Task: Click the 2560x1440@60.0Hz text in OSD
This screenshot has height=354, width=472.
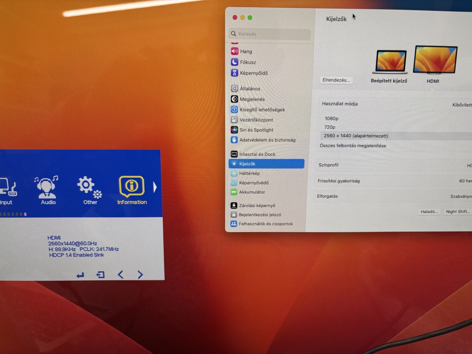Action: tap(73, 243)
